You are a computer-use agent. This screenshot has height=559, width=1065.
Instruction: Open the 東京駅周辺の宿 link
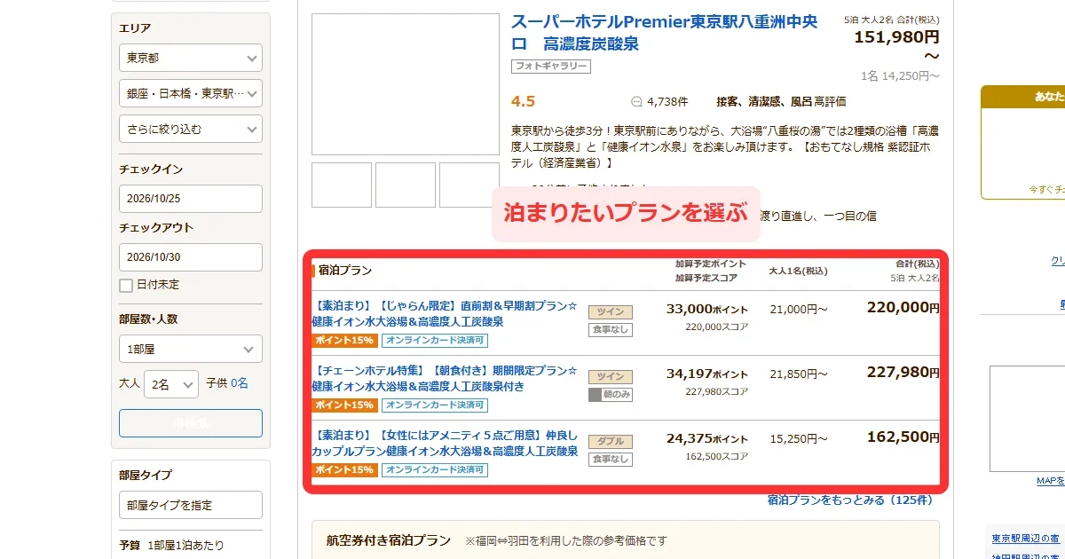tap(1027, 539)
